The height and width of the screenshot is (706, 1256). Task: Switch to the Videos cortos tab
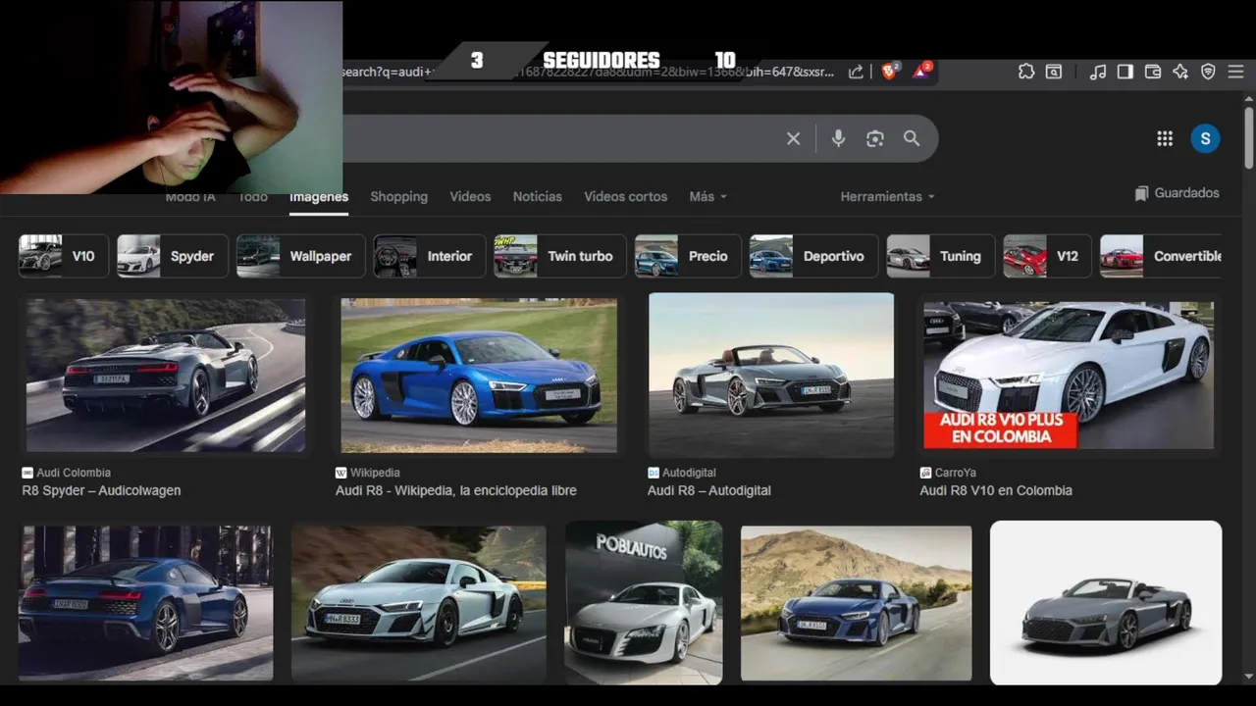coord(626,196)
